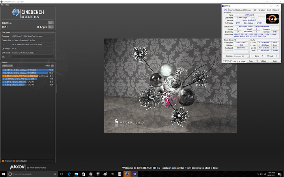Switch to the CPU-Z Memory tab

(248, 10)
